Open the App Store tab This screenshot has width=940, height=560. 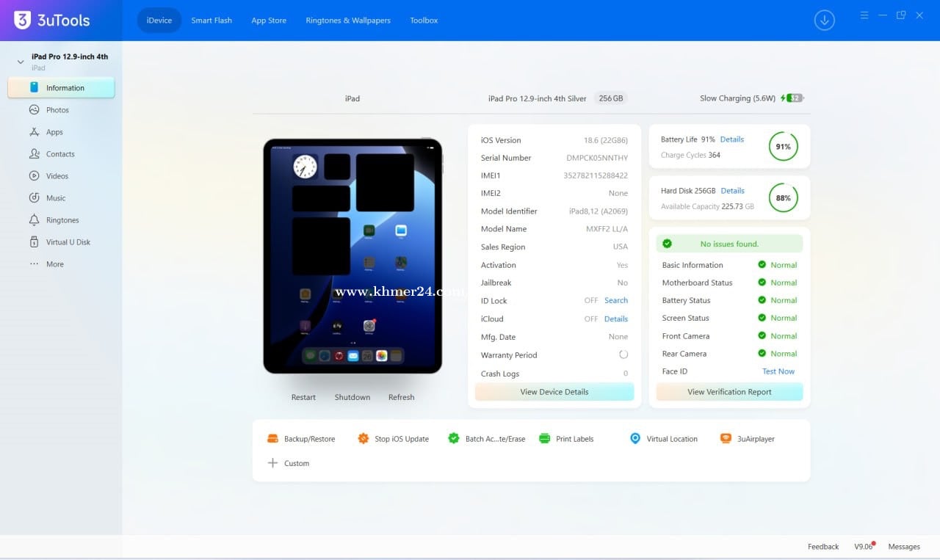(269, 21)
